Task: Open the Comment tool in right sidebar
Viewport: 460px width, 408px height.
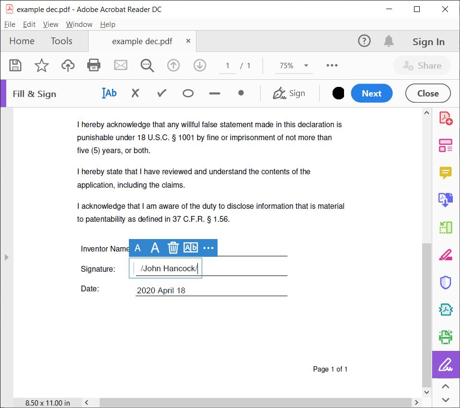Action: [446, 173]
